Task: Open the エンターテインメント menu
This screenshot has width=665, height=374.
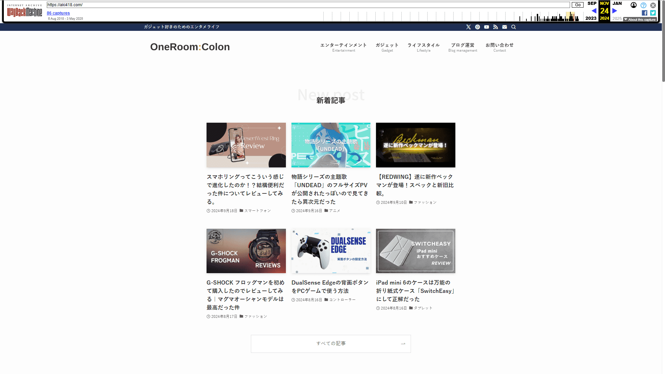Action: tap(343, 47)
